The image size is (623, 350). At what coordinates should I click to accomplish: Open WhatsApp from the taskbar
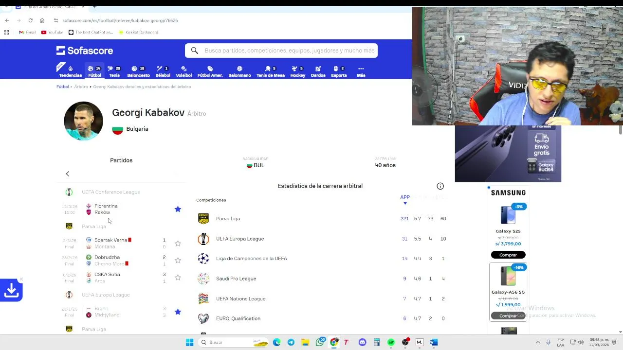[320, 342]
